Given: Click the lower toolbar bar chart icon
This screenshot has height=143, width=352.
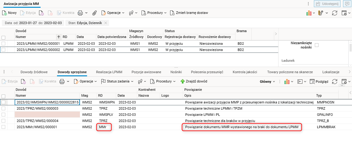Looking at the screenshot, I should (287, 82).
